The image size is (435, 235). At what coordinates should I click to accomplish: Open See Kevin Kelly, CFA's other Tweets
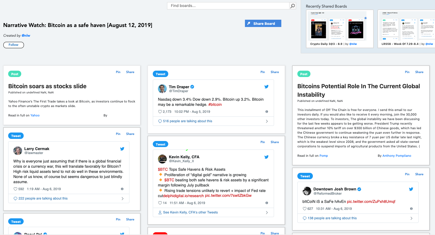[x=190, y=212]
